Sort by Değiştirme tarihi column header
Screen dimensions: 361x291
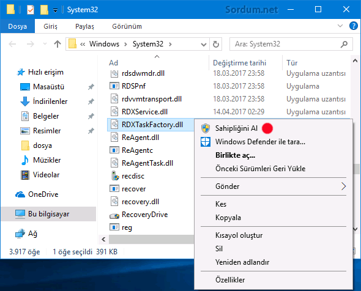239,62
